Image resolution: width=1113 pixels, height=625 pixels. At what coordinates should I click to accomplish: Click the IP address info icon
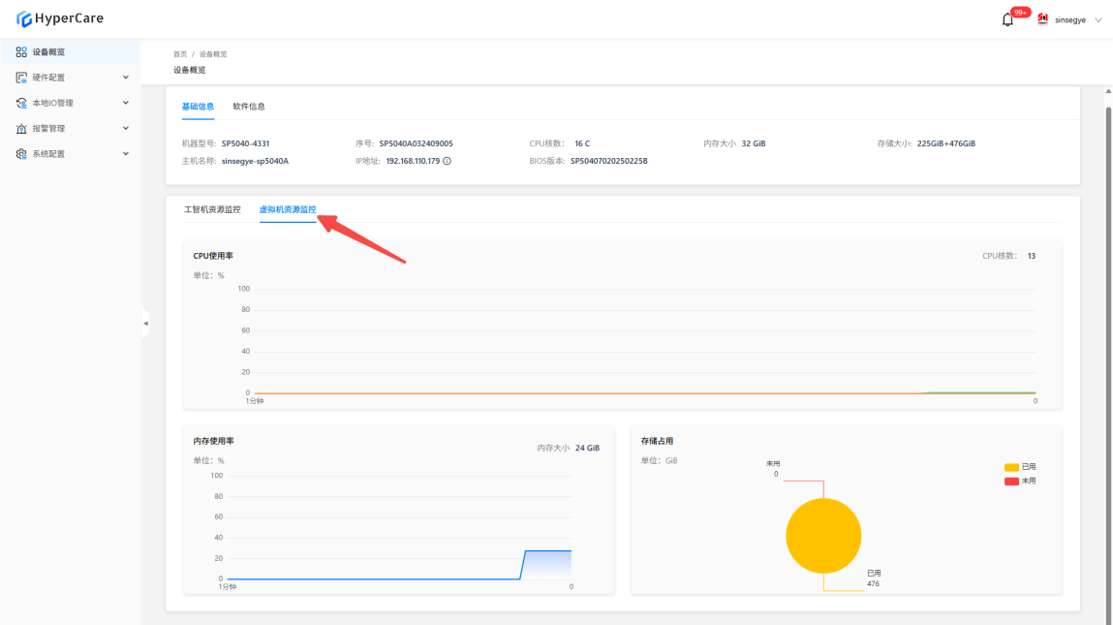pos(448,161)
